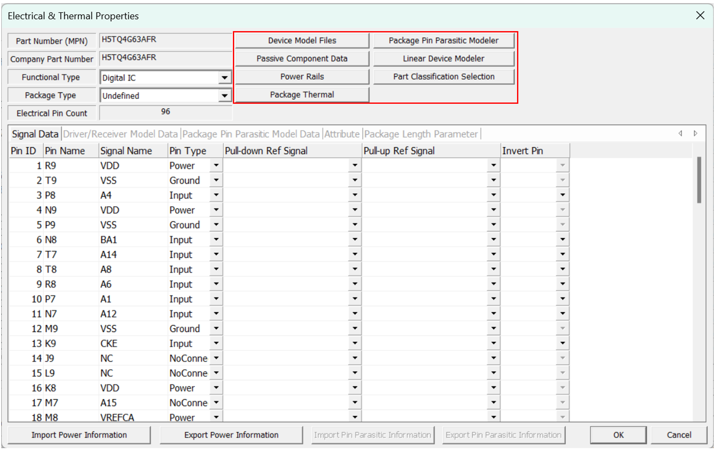Expand the Package Type dropdown

point(224,96)
